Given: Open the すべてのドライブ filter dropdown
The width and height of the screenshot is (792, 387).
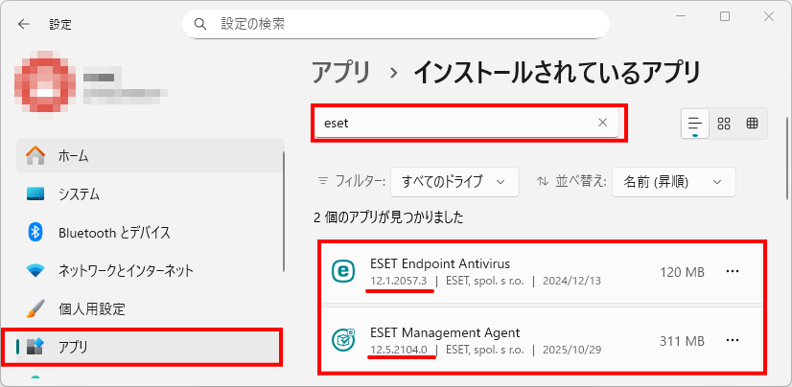Looking at the screenshot, I should pyautogui.click(x=454, y=181).
